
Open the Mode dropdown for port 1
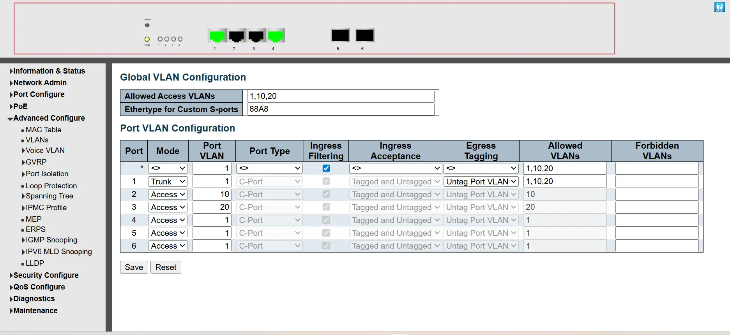click(168, 182)
